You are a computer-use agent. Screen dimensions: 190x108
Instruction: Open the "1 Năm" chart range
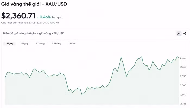[x=72, y=43]
